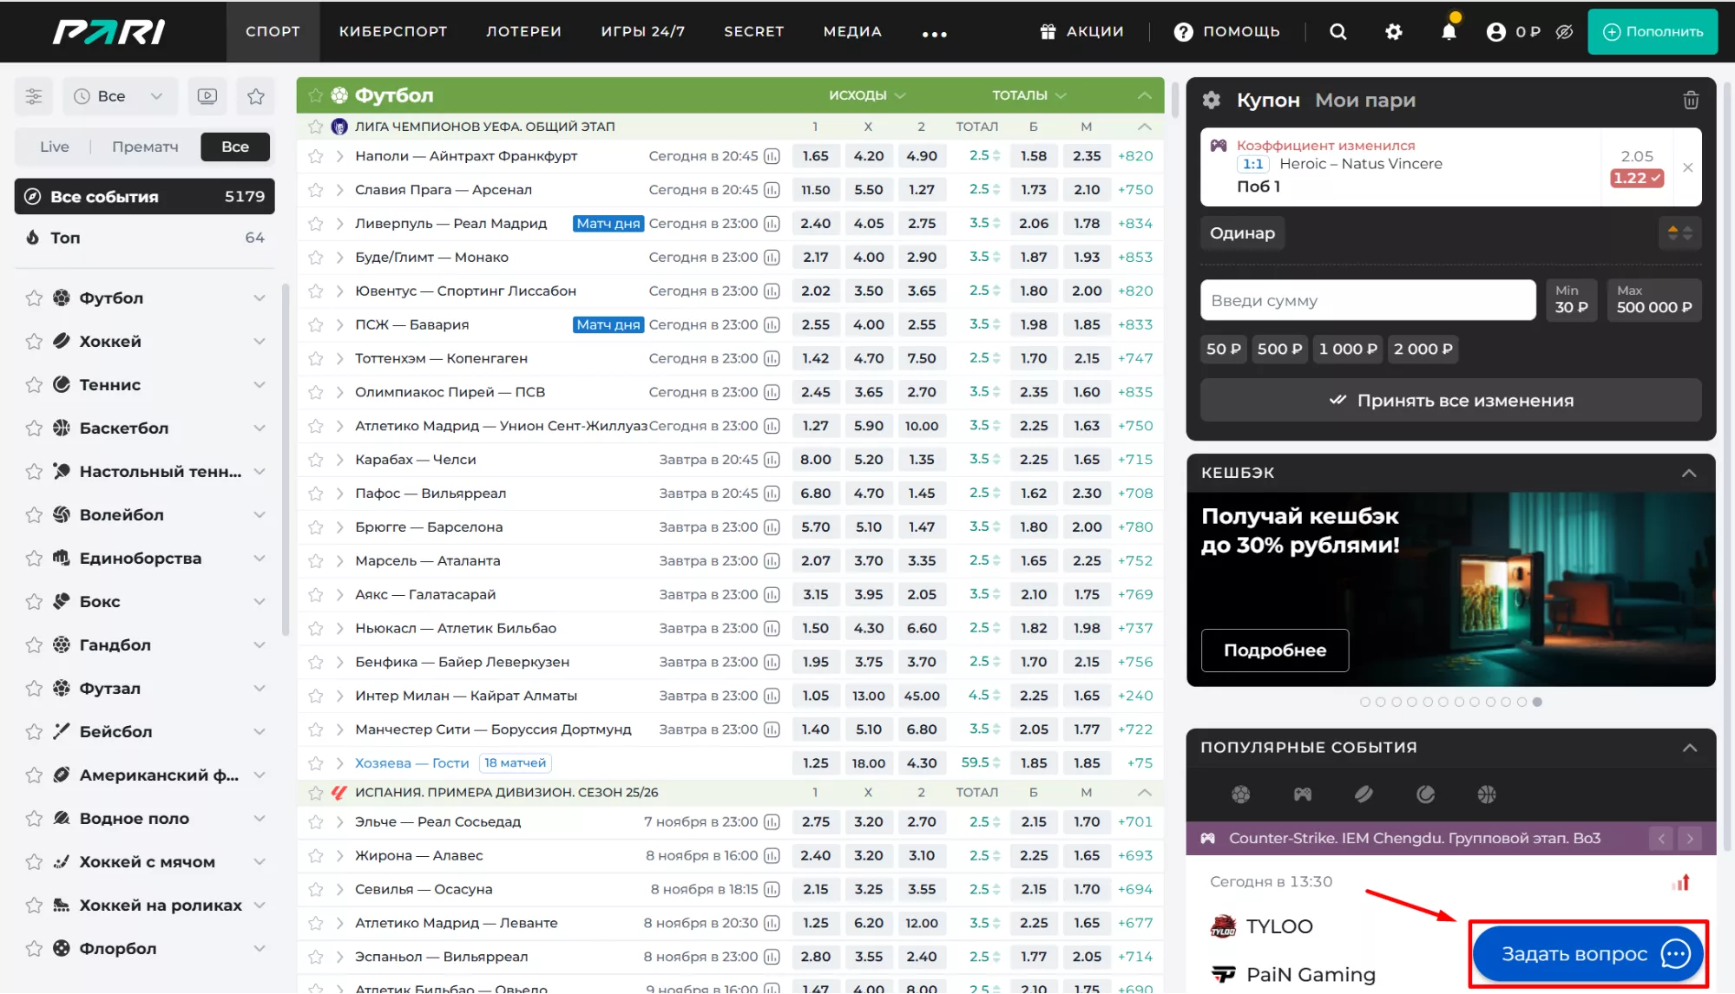Click the video broadcast filter icon

pos(207,96)
